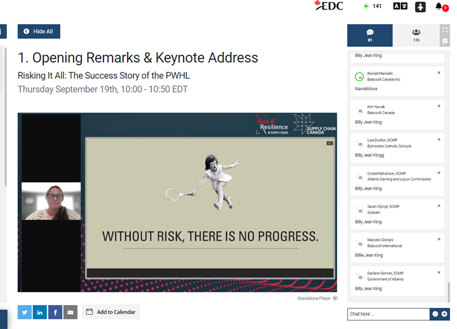Image resolution: width=457 pixels, height=329 pixels.
Task: Collapse the chat side panel arrow
Action: [445, 41]
